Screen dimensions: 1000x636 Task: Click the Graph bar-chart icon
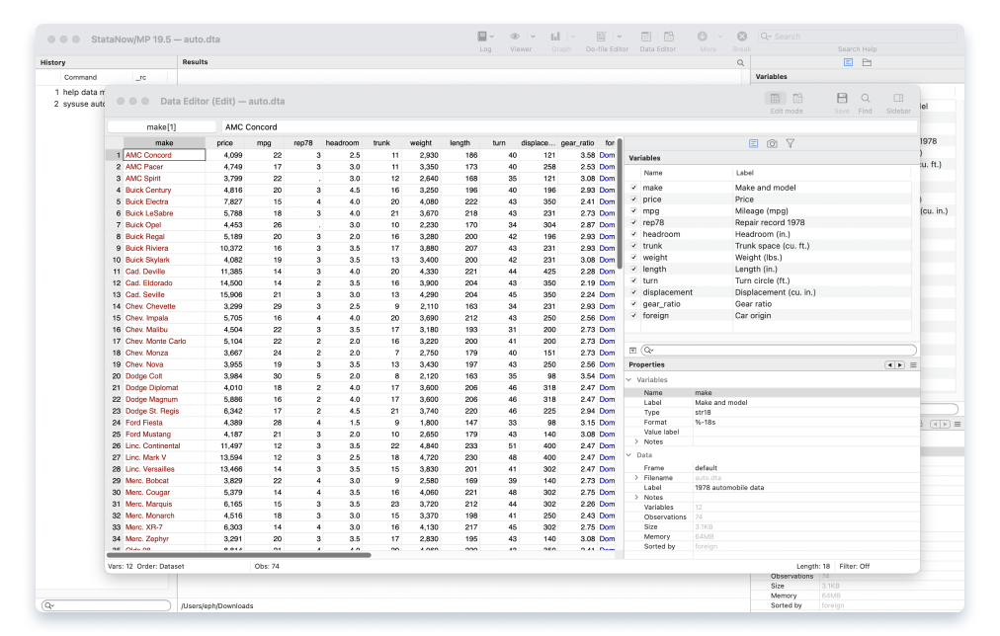(555, 37)
